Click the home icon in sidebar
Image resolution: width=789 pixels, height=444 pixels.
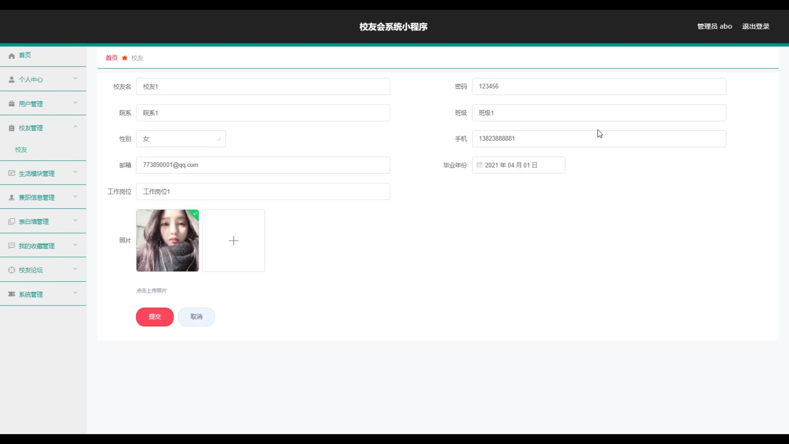coord(12,55)
